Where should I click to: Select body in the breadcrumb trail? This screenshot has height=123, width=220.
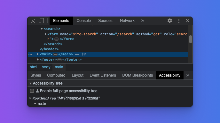coord(46,67)
